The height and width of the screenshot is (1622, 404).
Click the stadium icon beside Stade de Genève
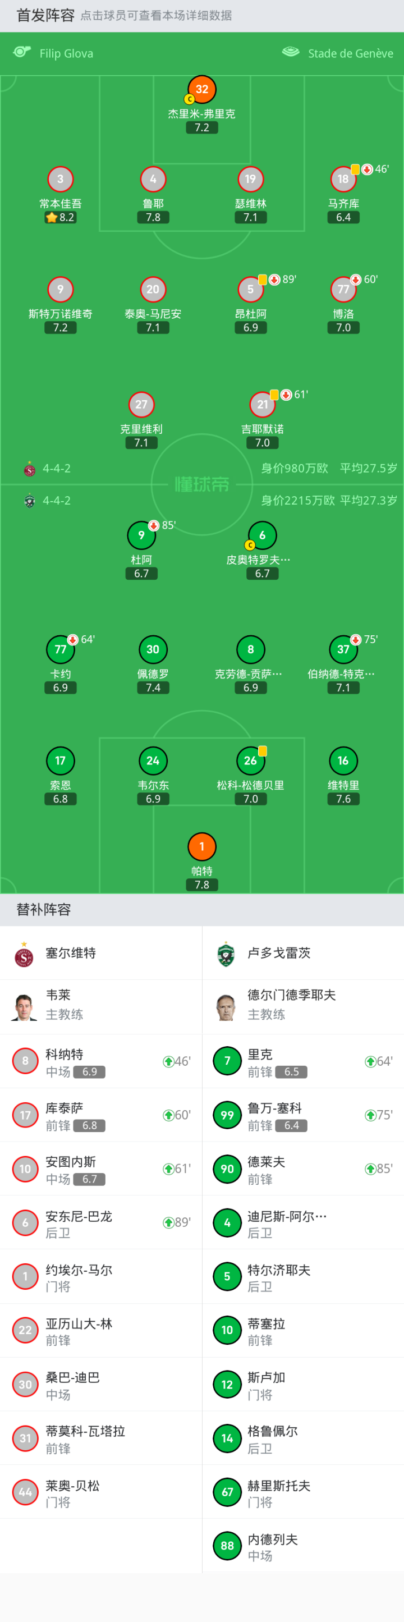[290, 52]
